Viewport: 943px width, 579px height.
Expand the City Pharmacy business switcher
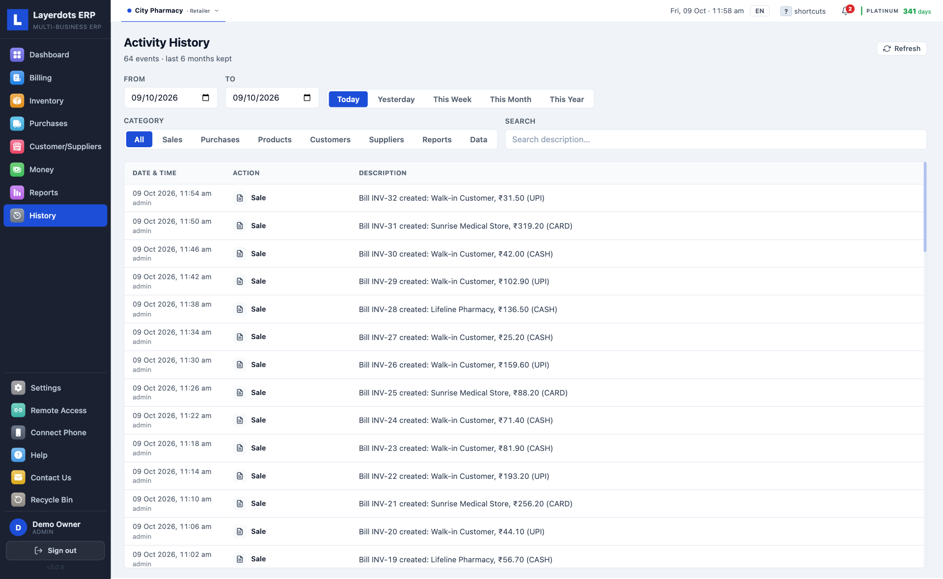173,11
